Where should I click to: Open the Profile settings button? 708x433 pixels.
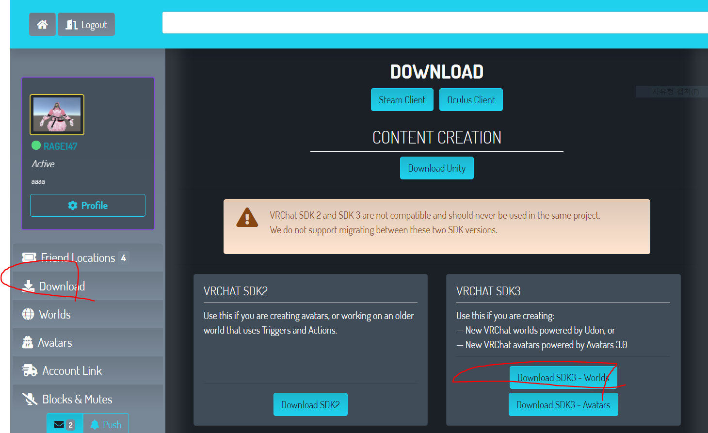tap(88, 206)
